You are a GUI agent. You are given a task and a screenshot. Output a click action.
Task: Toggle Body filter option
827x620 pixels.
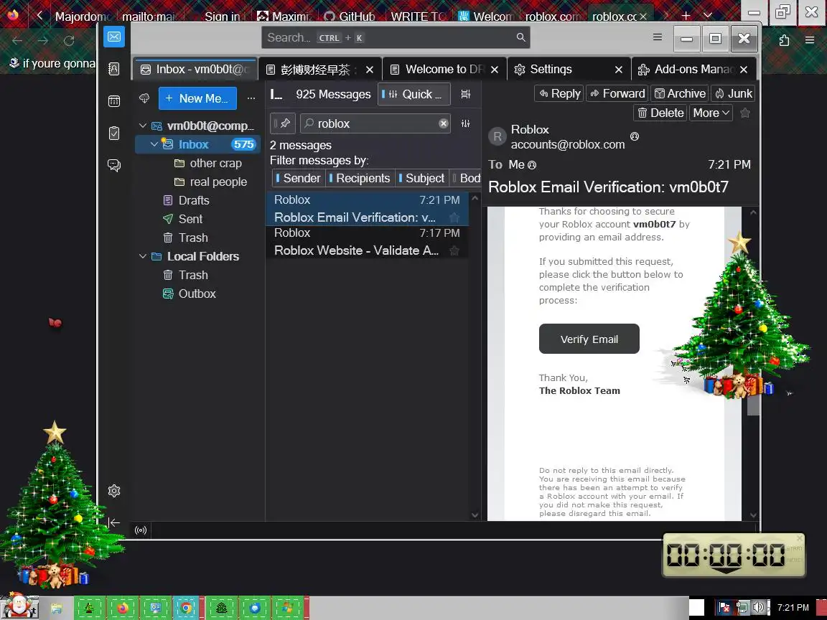click(466, 178)
